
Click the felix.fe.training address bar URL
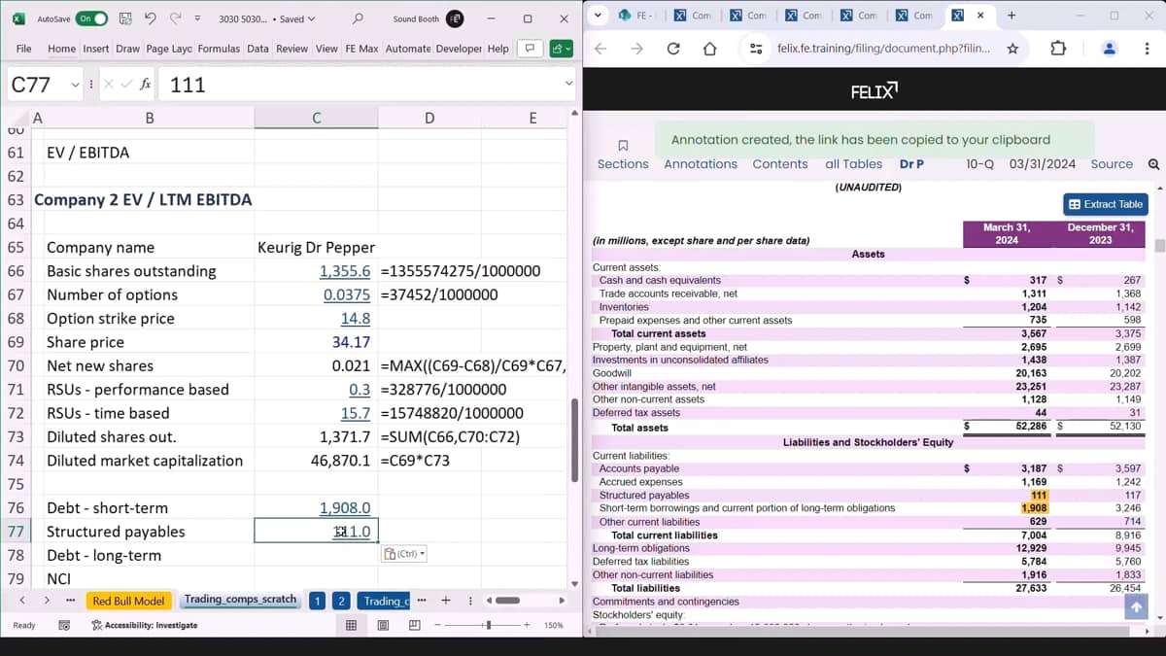click(x=883, y=49)
